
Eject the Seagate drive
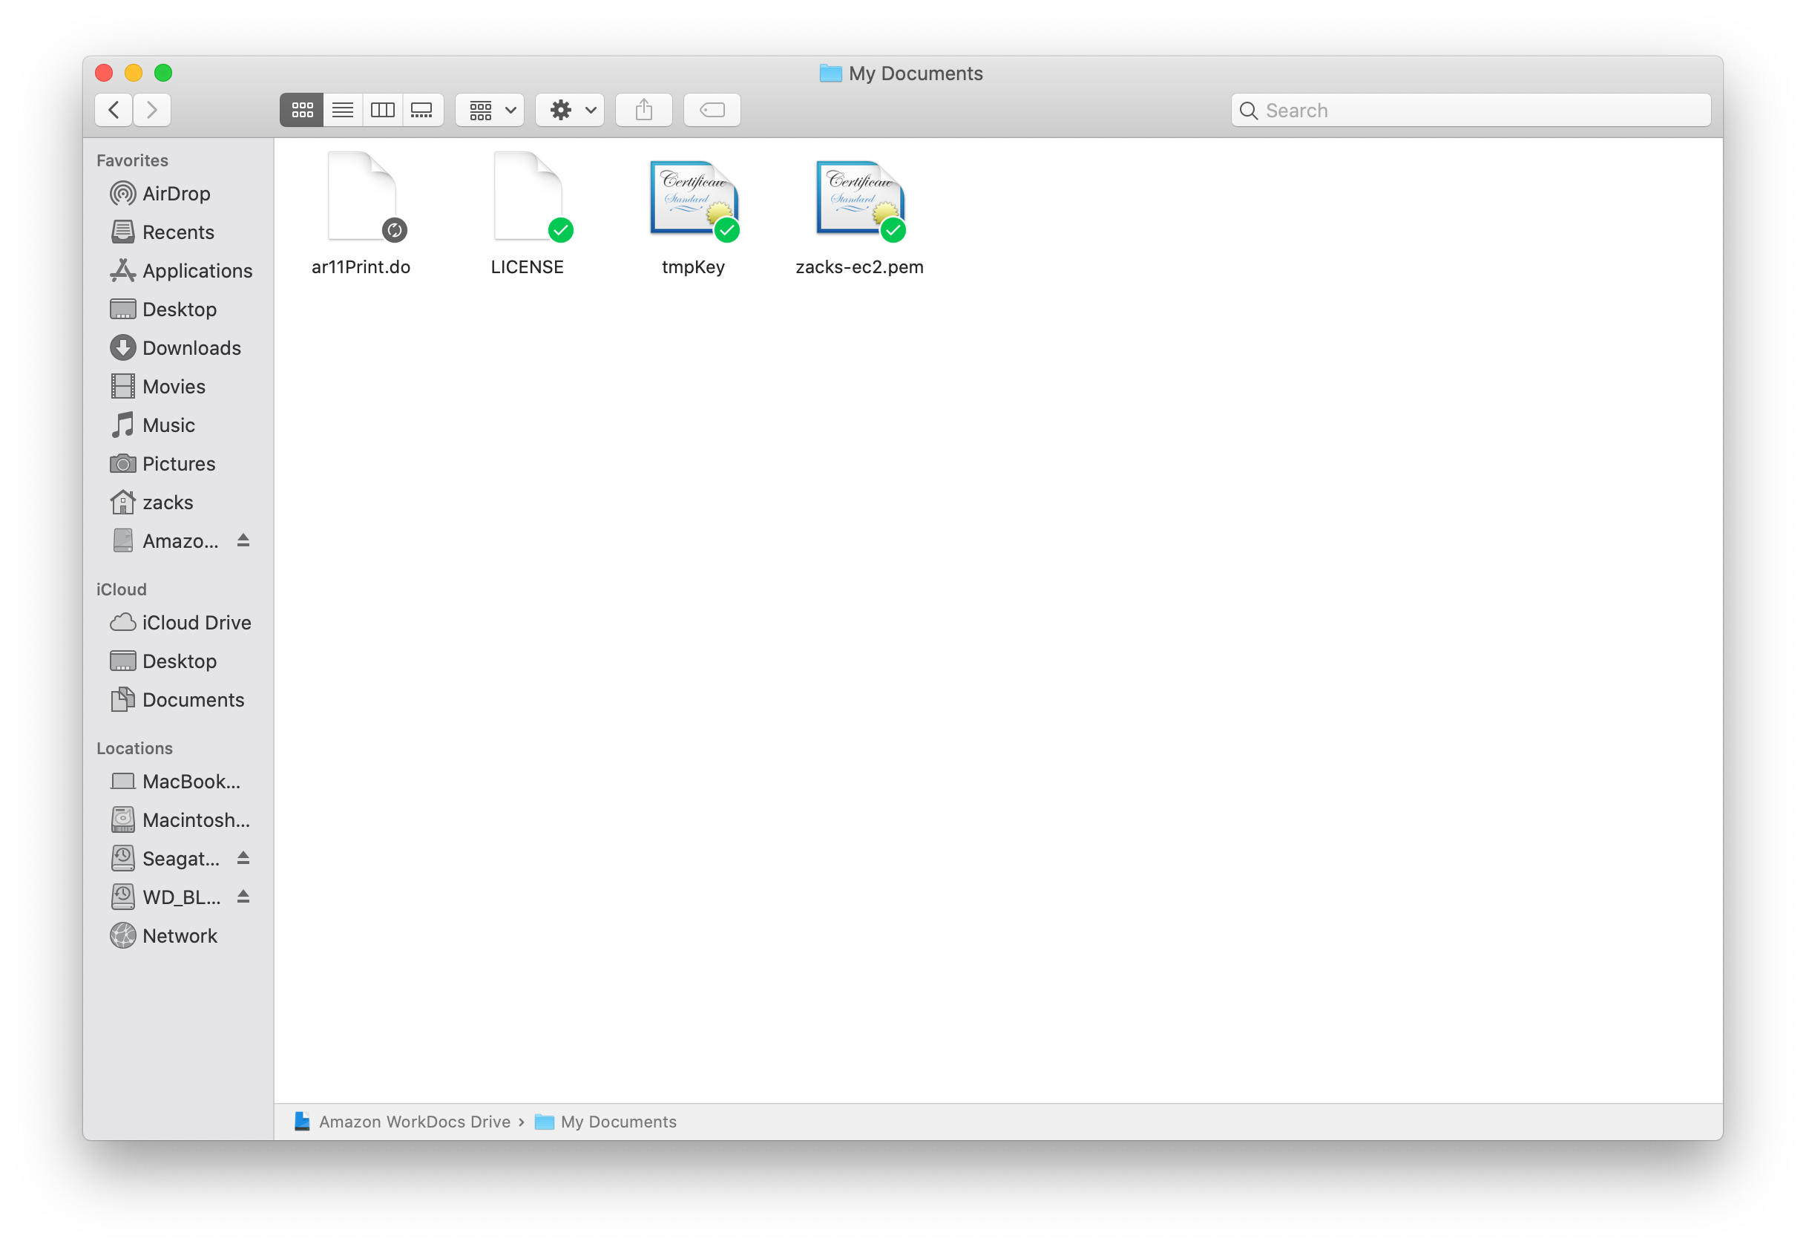tap(243, 858)
